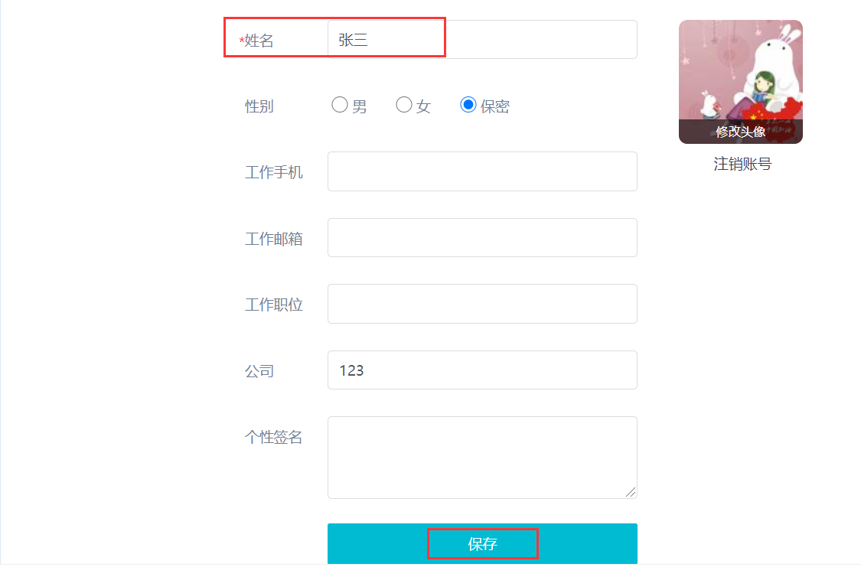Click the 个性签名 signature text area
Screen dimensions: 861x567
[482, 457]
